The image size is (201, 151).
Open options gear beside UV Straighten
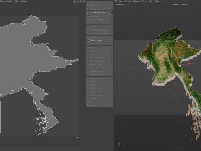pyautogui.click(x=112, y=57)
